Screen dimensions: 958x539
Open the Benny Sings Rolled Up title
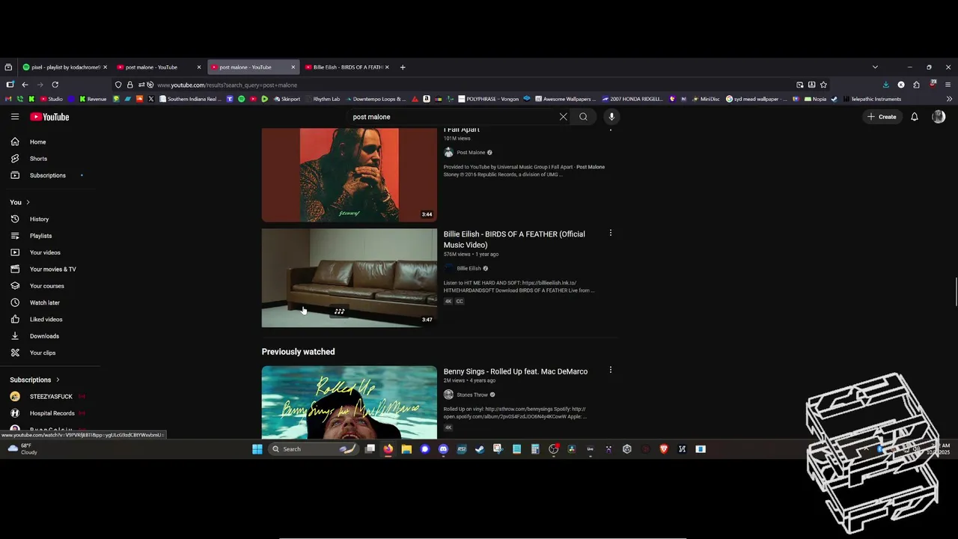516,371
